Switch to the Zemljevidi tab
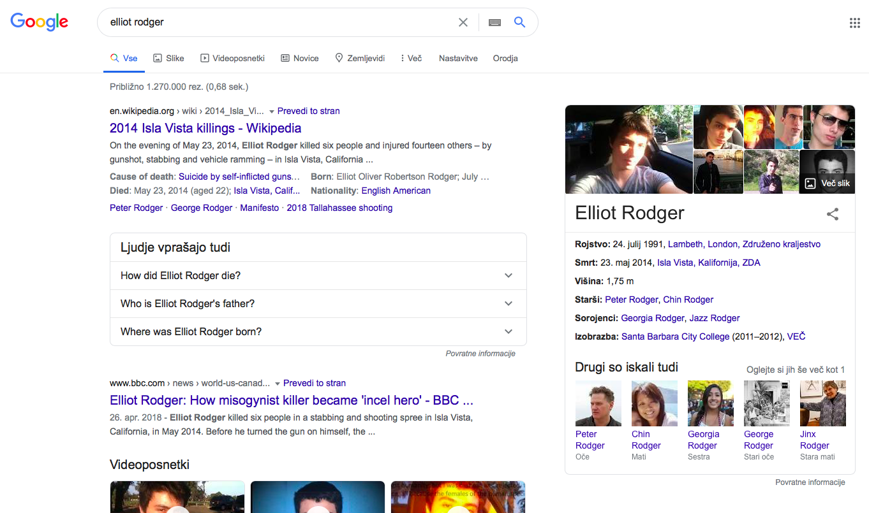The image size is (869, 513). pos(360,58)
